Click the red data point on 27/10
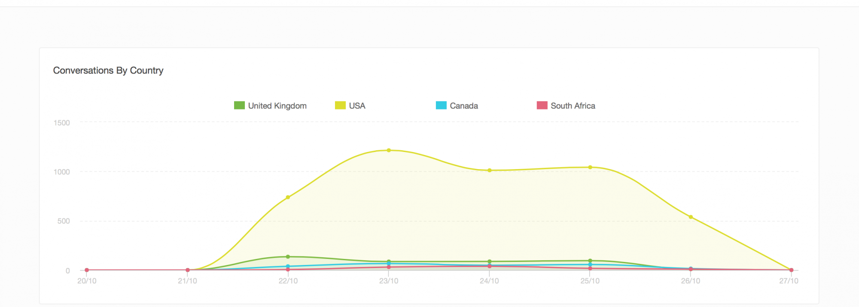This screenshot has width=859, height=307. pos(791,270)
